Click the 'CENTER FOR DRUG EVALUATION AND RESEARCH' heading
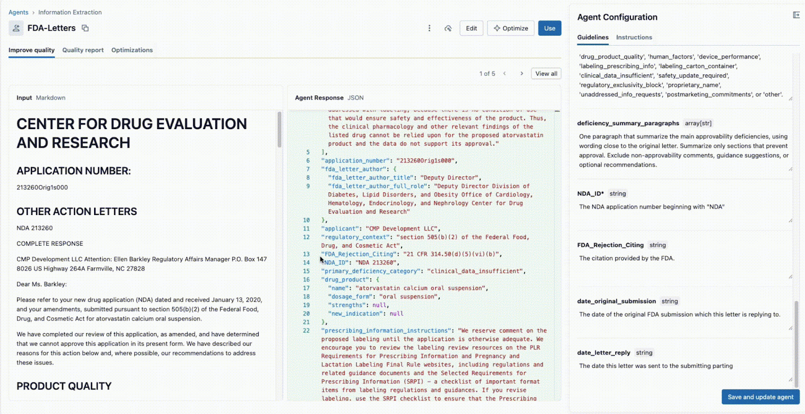The width and height of the screenshot is (805, 414). pyautogui.click(x=132, y=133)
